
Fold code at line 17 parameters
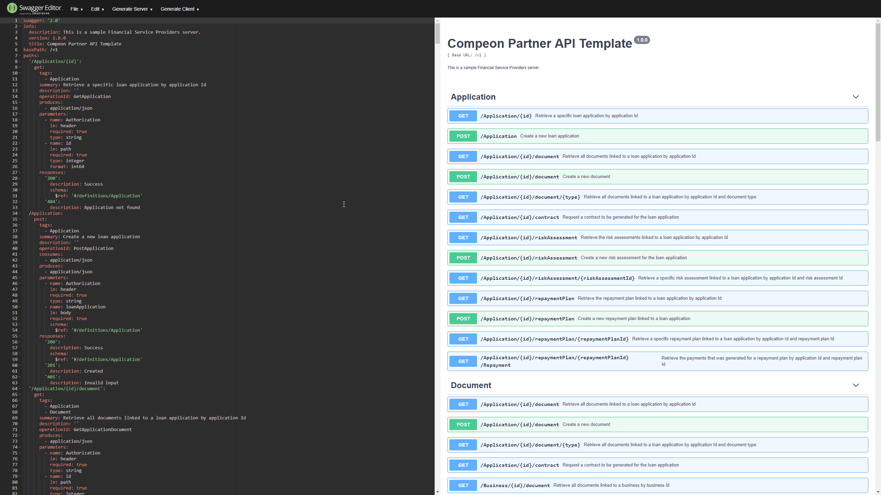click(x=20, y=114)
